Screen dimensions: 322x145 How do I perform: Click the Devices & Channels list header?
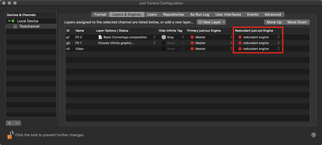tap(31, 15)
